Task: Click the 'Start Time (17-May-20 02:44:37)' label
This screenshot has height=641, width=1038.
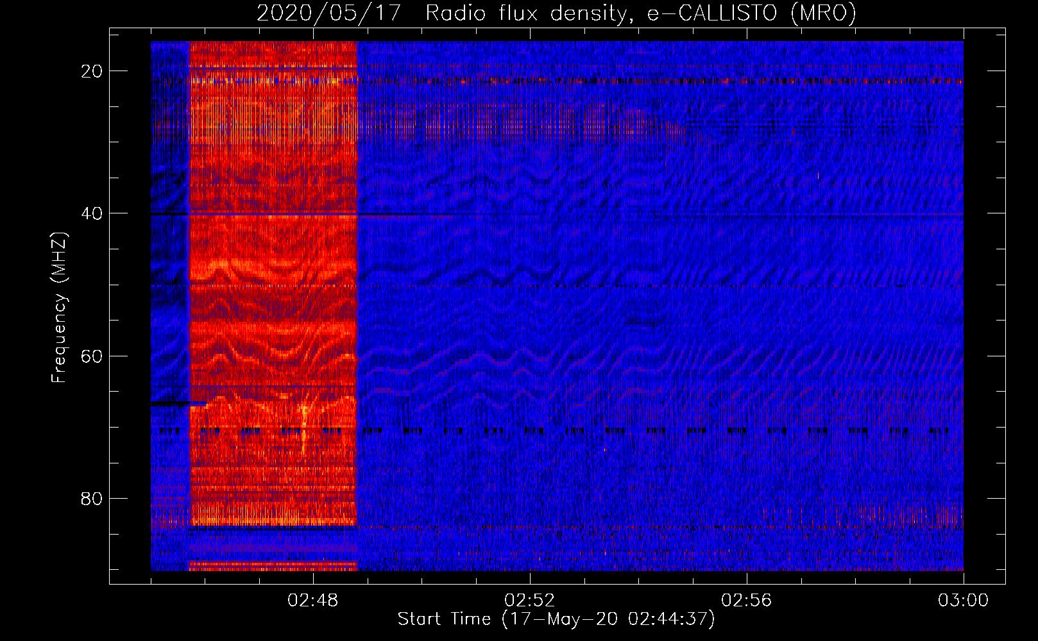Action: point(556,619)
